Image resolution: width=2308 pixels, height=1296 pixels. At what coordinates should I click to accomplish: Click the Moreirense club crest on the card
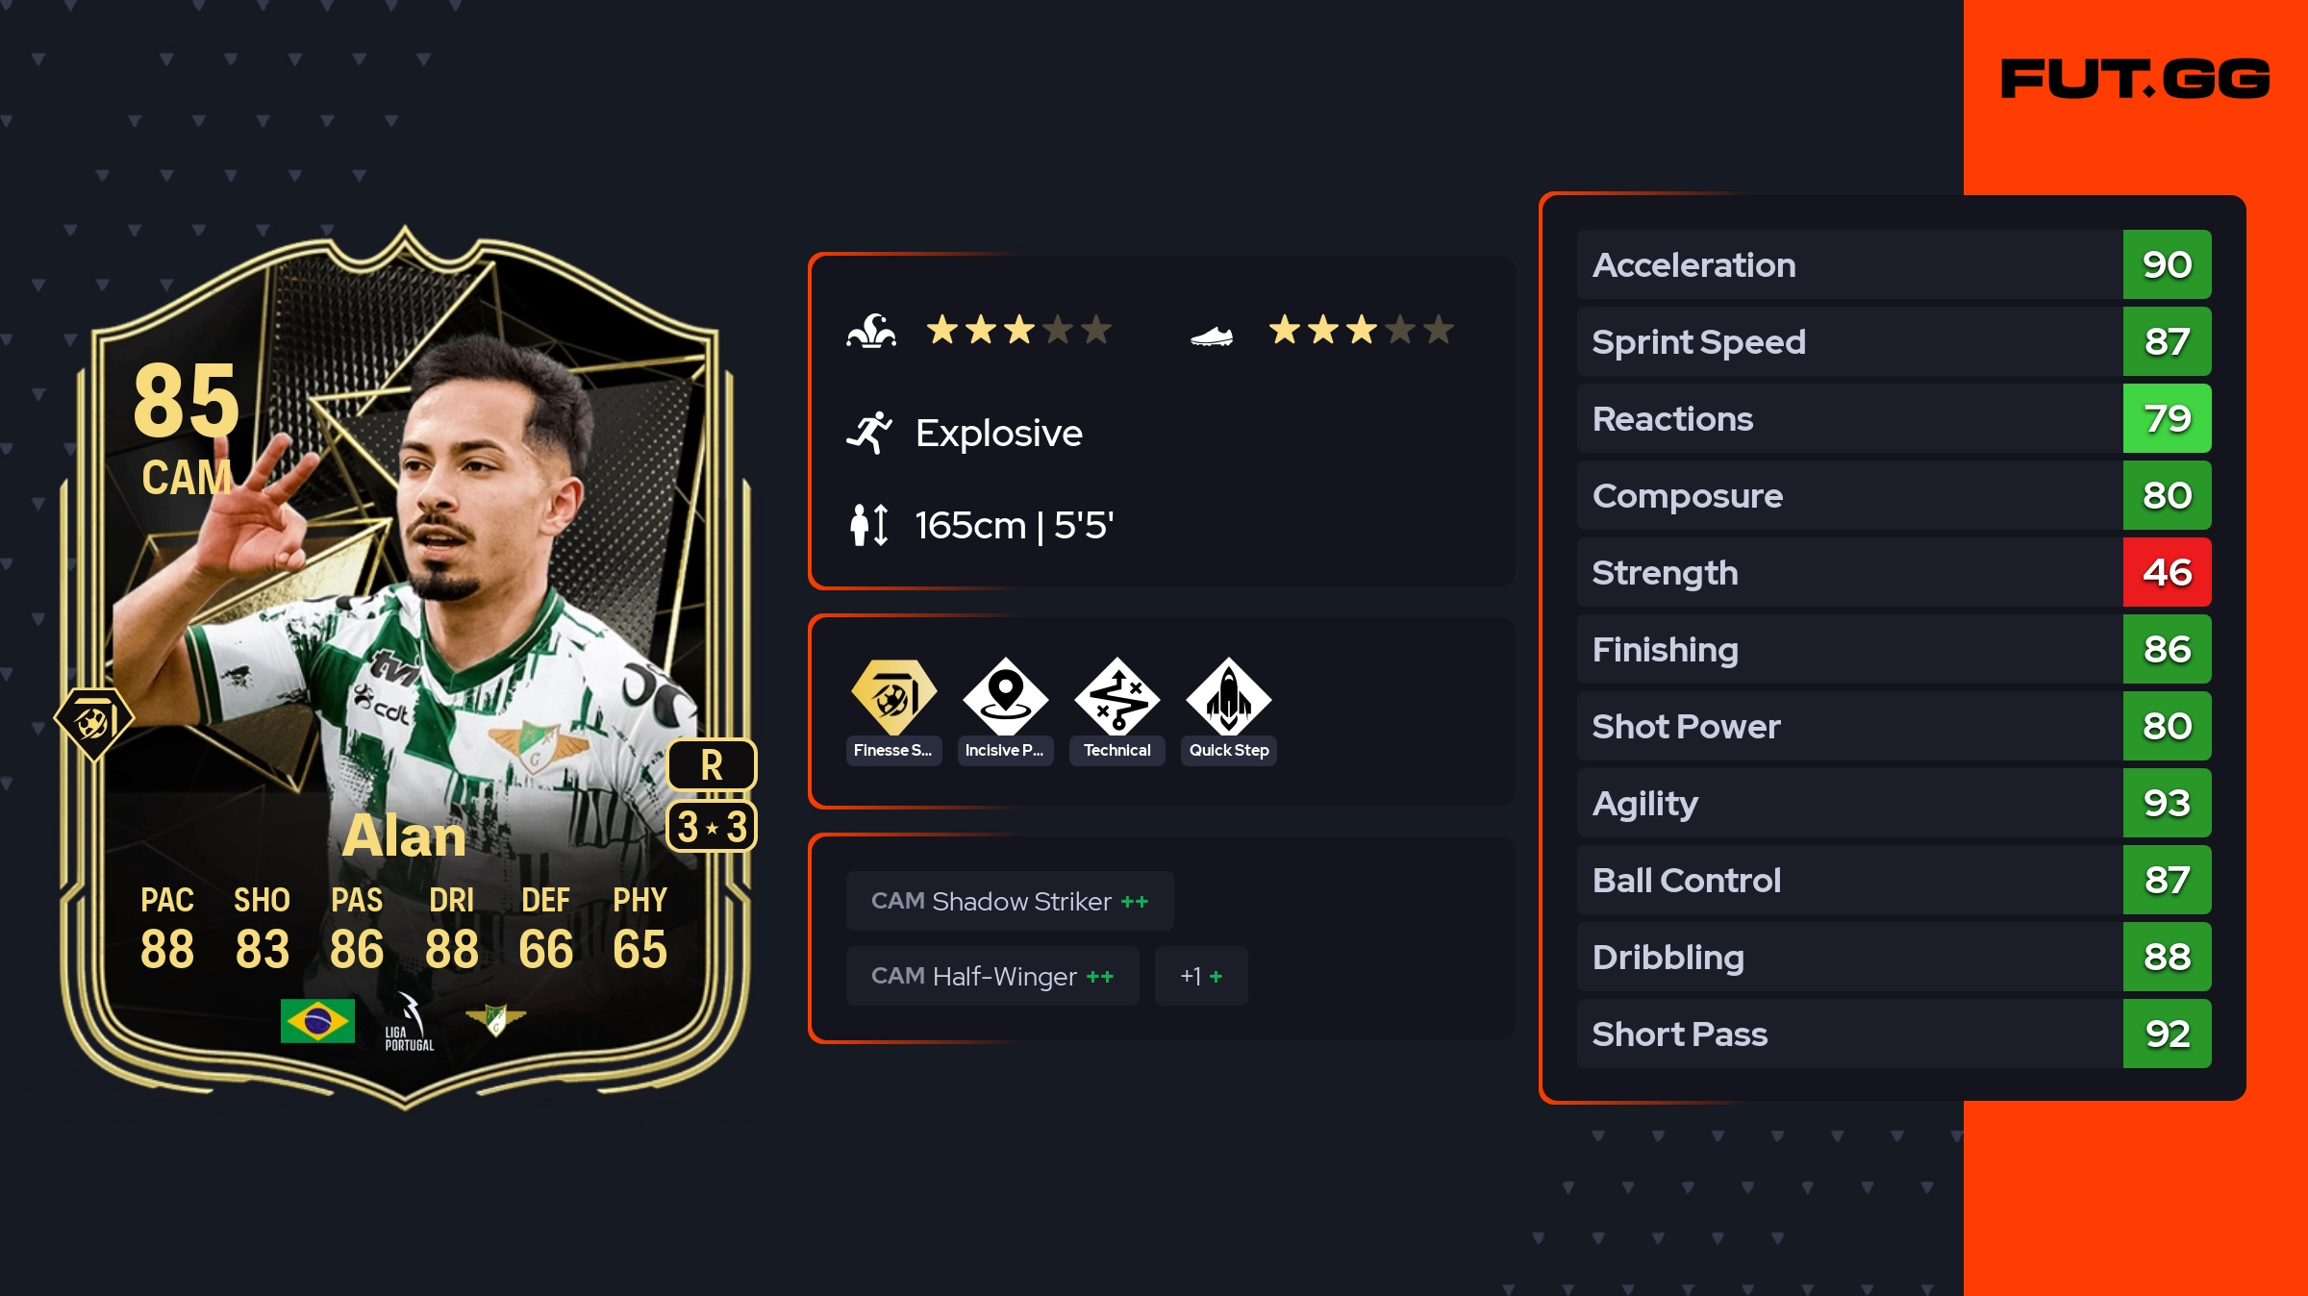(x=495, y=1019)
